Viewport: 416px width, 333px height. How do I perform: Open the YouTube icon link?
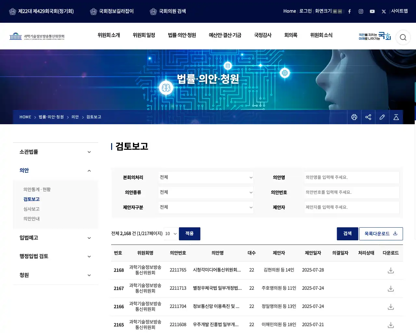point(372,11)
